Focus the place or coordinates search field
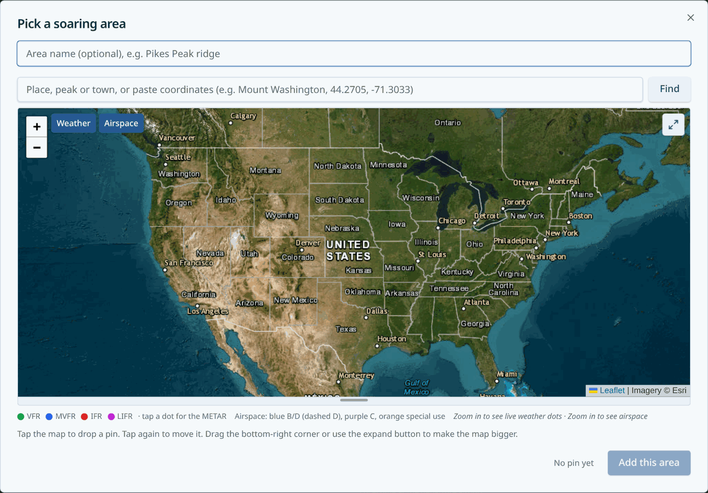 (330, 90)
